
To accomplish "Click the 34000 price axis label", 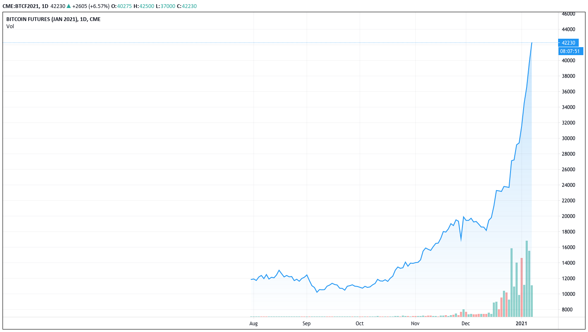I will [x=569, y=107].
